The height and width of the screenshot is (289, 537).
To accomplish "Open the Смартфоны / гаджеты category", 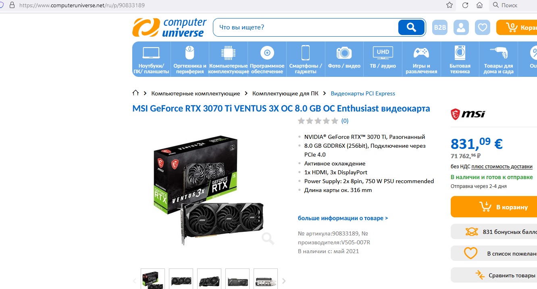I will pyautogui.click(x=306, y=60).
